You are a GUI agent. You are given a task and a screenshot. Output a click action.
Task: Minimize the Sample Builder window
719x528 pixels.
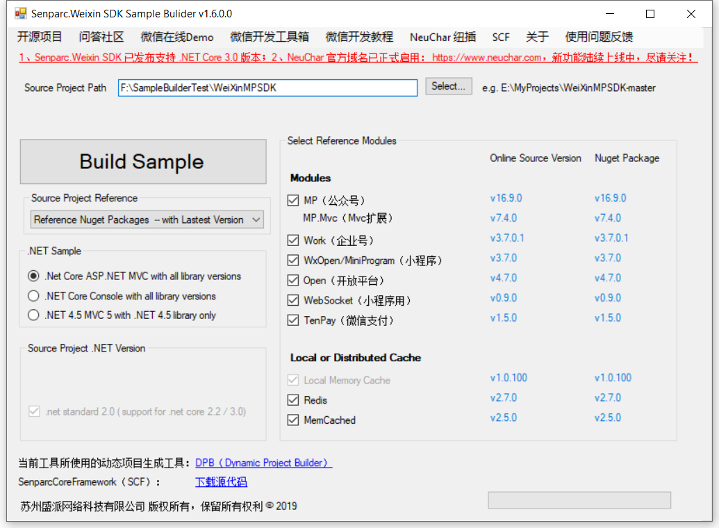[x=609, y=14]
